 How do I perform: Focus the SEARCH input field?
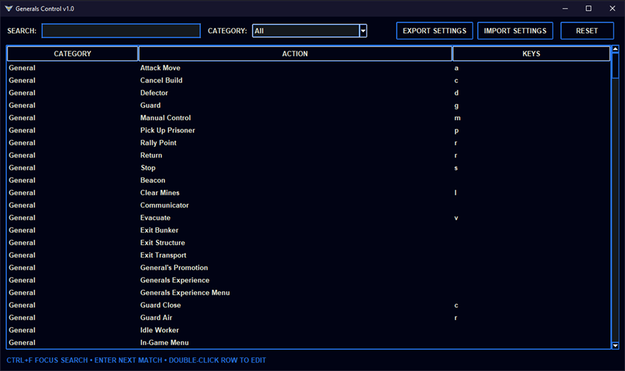click(121, 31)
